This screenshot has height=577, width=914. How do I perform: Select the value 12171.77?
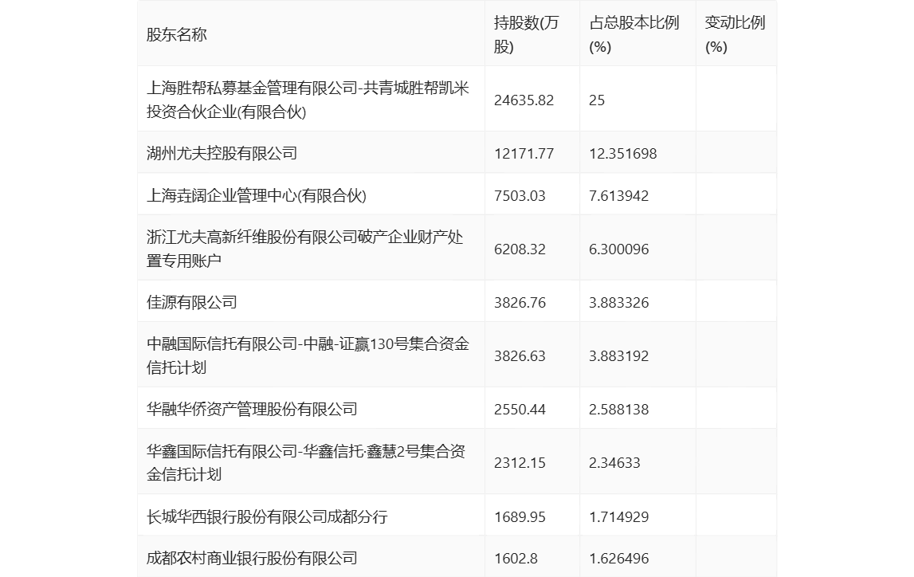(524, 154)
